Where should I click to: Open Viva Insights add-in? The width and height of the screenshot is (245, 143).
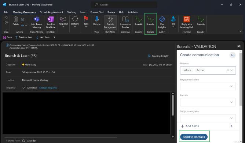coord(162,23)
